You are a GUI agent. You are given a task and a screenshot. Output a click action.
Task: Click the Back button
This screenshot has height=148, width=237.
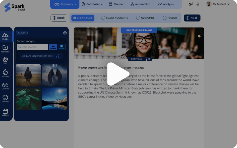[x=59, y=18]
